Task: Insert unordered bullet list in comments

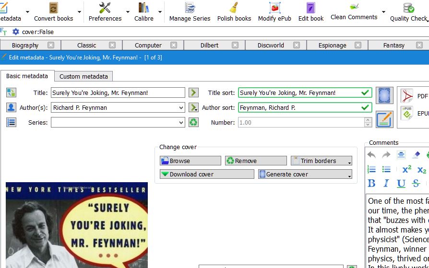Action: [386, 170]
